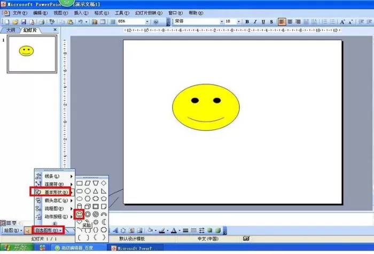
Task: Switch to the 大纲 outline tab
Action: pos(11,30)
